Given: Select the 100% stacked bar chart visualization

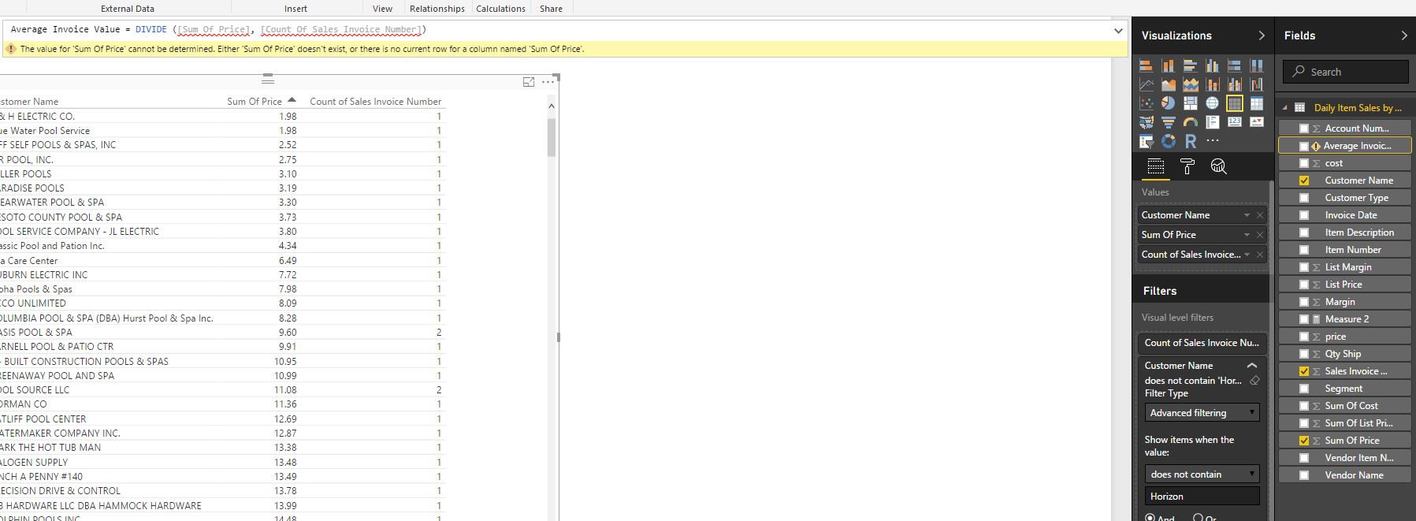Looking at the screenshot, I should click(x=1234, y=65).
